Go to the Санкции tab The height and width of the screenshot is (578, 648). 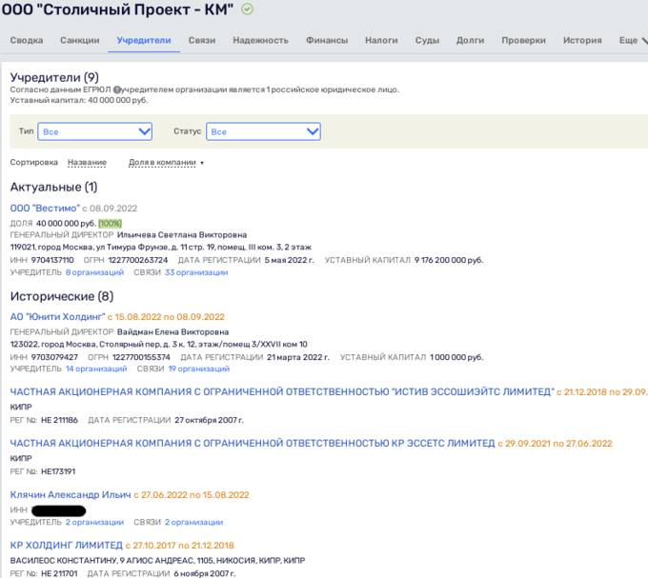coord(79,41)
